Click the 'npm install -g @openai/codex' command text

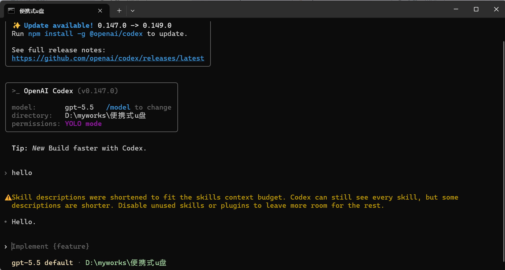tap(85, 34)
